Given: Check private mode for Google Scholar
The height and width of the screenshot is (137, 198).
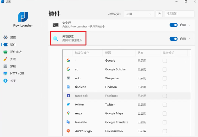Looking at the screenshot, I should tap(165, 69).
